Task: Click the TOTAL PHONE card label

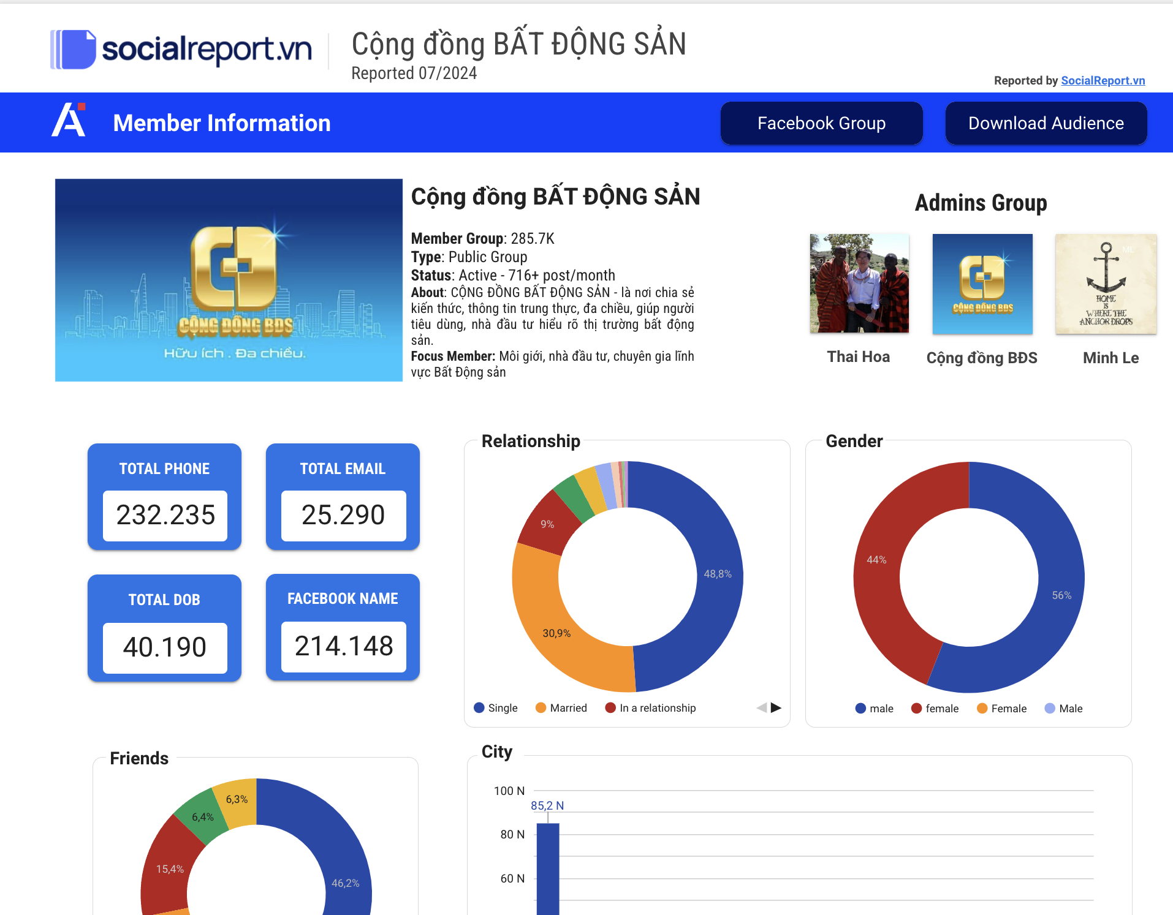Action: pos(164,469)
